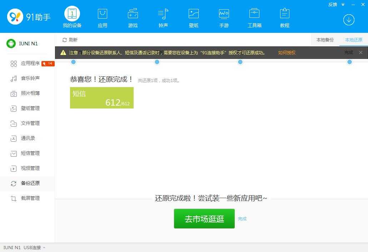Switch to the 本地还原 tab
Screen dimensions: 368x252
point(353,40)
